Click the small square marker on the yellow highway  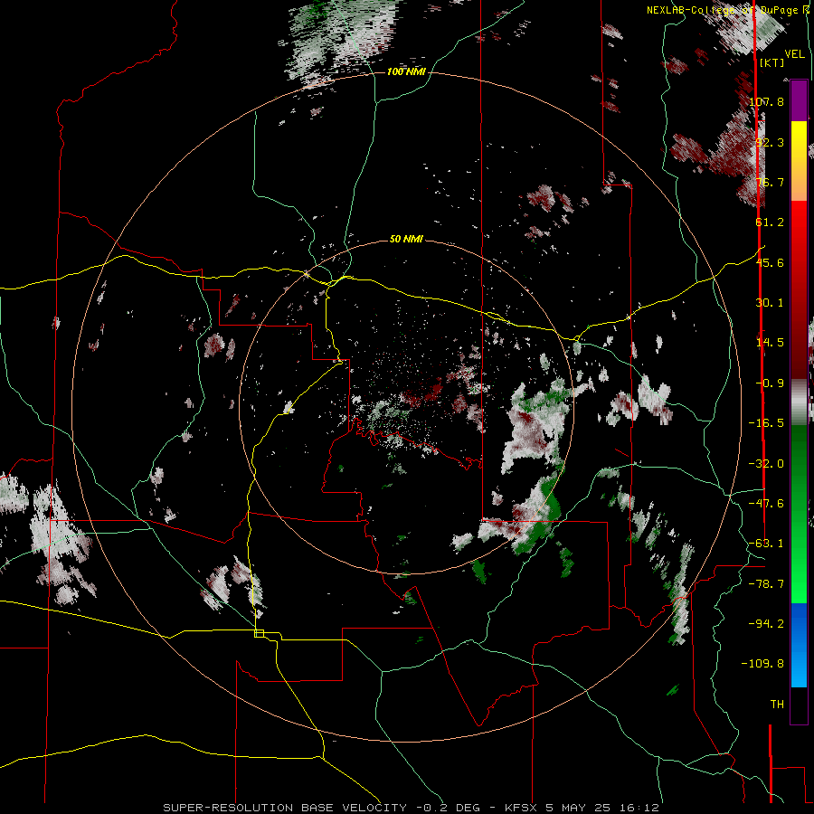click(x=259, y=633)
